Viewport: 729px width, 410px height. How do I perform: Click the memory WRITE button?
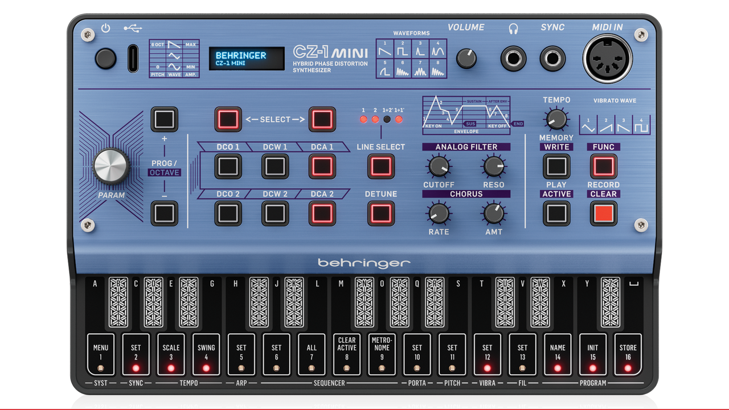pos(556,166)
